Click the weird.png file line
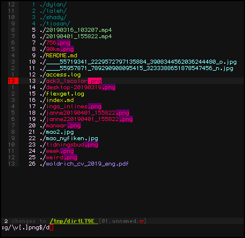Viewport: 245px width, 238px height. (58, 158)
